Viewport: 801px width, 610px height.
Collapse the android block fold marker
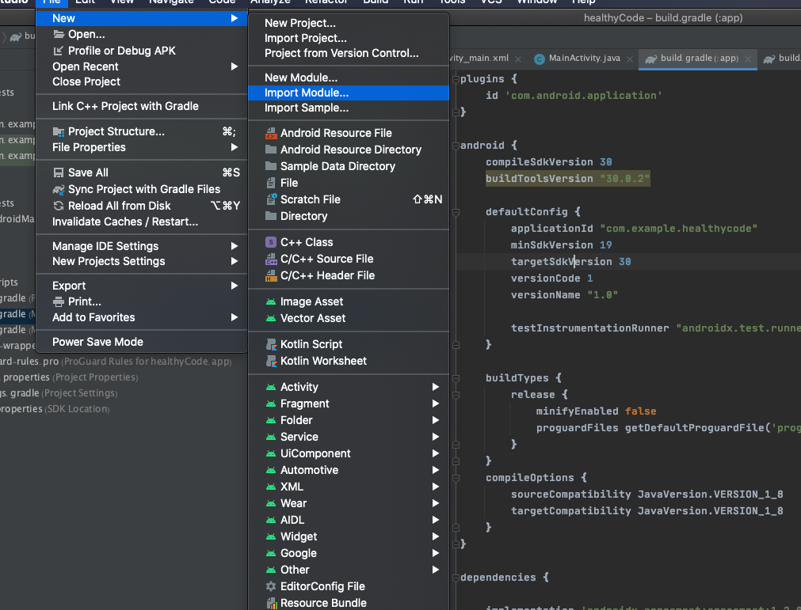(x=456, y=146)
